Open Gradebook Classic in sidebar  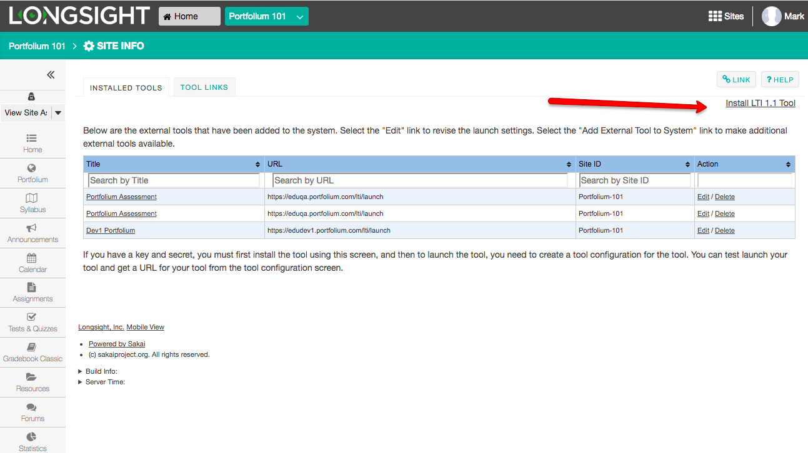[32, 353]
